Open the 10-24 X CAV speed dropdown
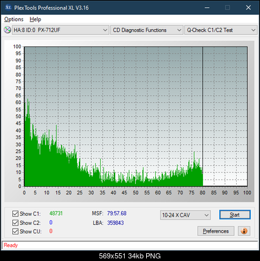Viewport: 260px width, 261px height. point(186,215)
